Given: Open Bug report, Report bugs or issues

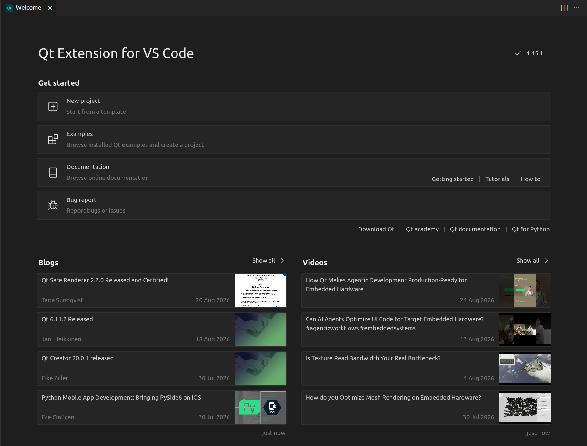Looking at the screenshot, I should click(x=294, y=205).
